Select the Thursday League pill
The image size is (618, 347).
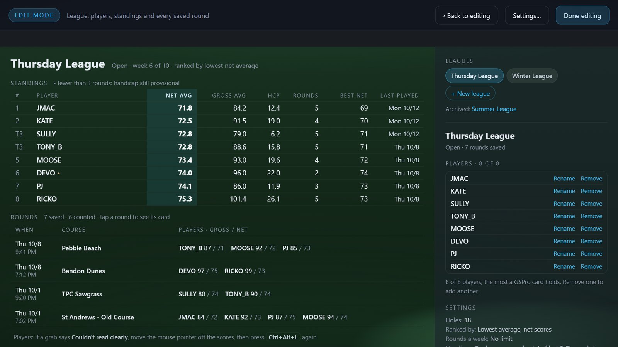(474, 76)
